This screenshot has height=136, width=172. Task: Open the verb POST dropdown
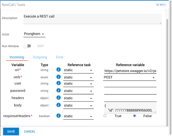(x=130, y=77)
